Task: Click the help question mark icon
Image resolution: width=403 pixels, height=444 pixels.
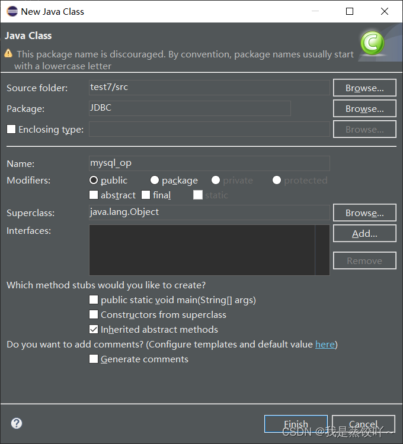Action: (17, 423)
